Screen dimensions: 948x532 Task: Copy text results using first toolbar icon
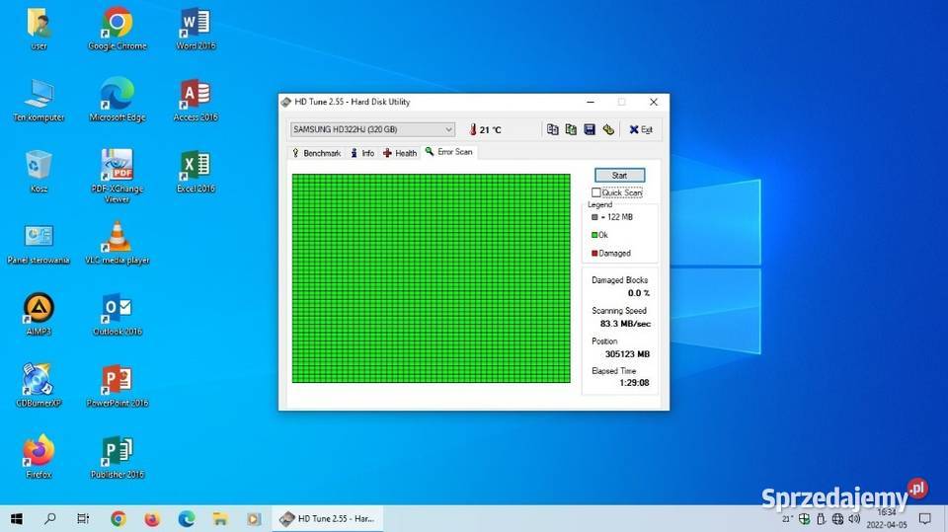[552, 129]
